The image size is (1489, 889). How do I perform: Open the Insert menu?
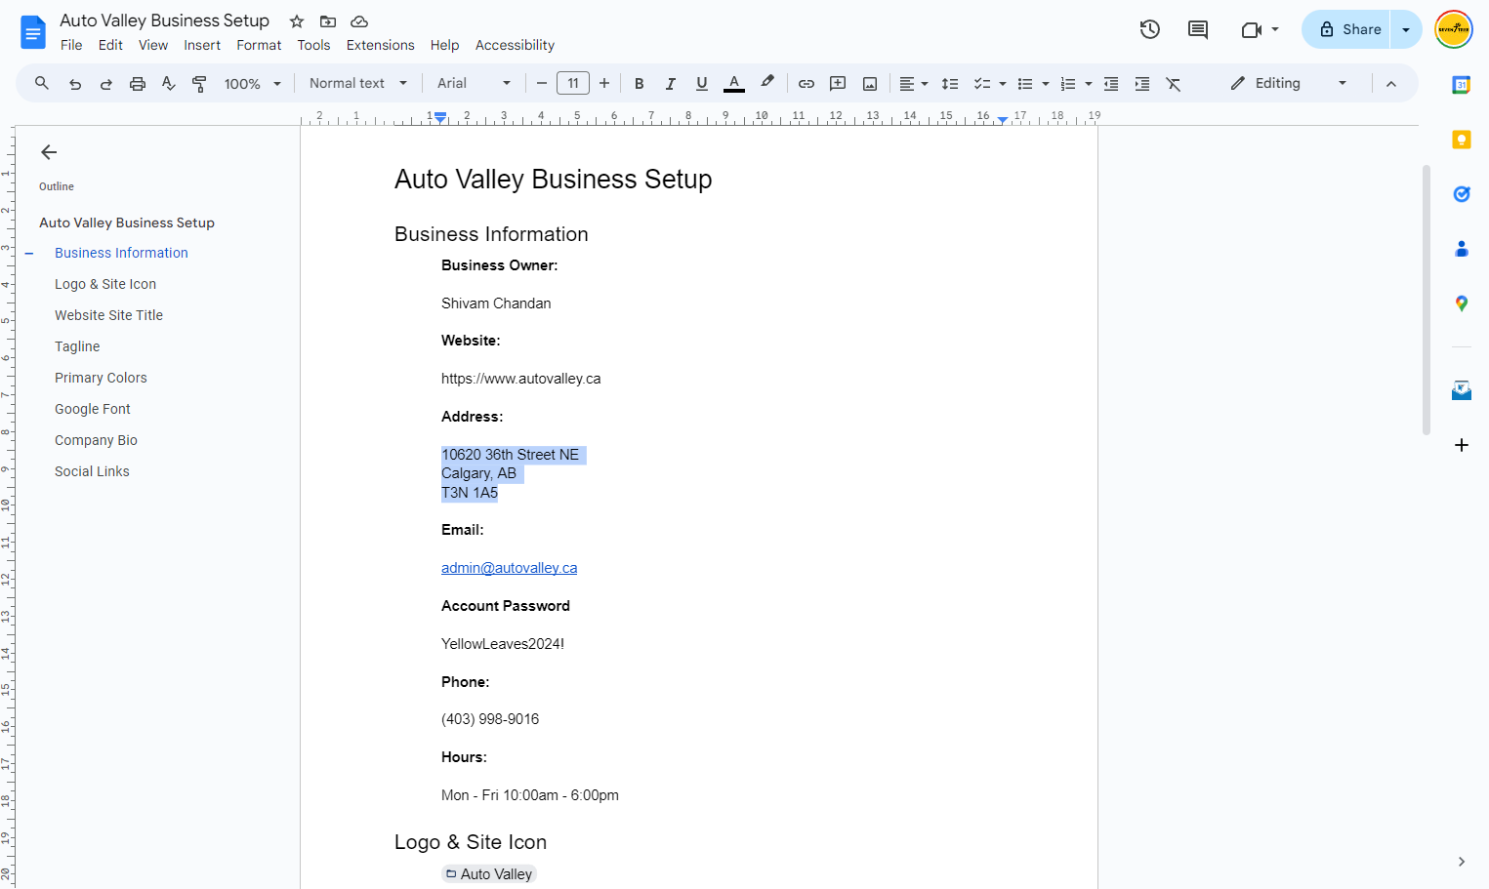point(202,45)
